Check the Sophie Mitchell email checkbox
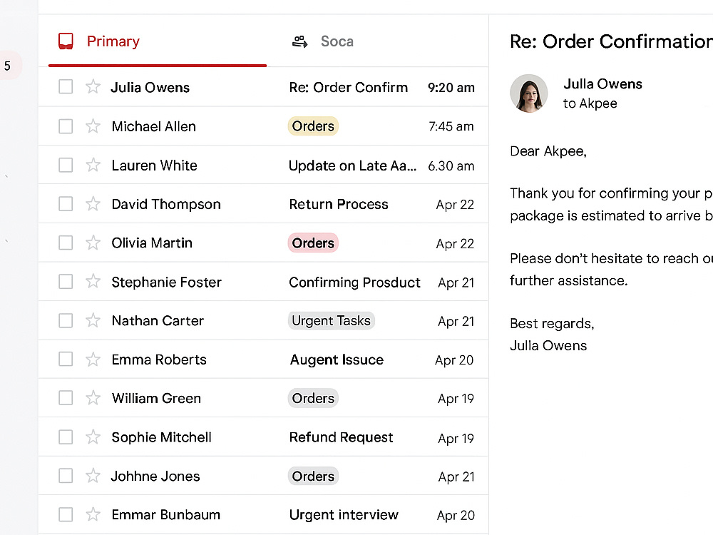Viewport: 713px width, 535px height. pyautogui.click(x=66, y=437)
